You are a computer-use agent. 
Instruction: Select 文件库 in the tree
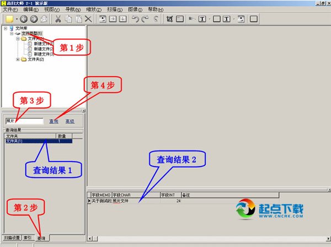tap(21, 28)
